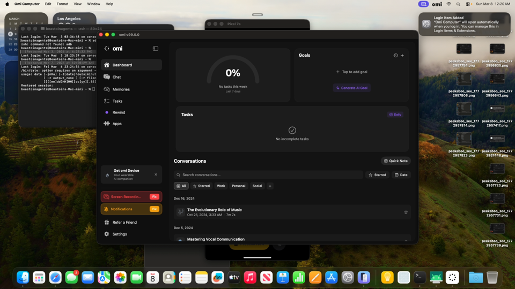Viewport: 515px width, 289px height.
Task: Star The Evolutionary Role of Music conversation
Action: click(406, 212)
